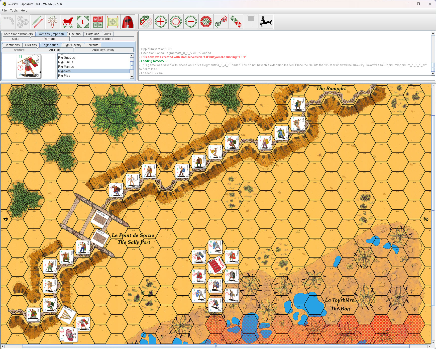
Task: Select the Testudo marker on the map
Action: tap(217, 265)
